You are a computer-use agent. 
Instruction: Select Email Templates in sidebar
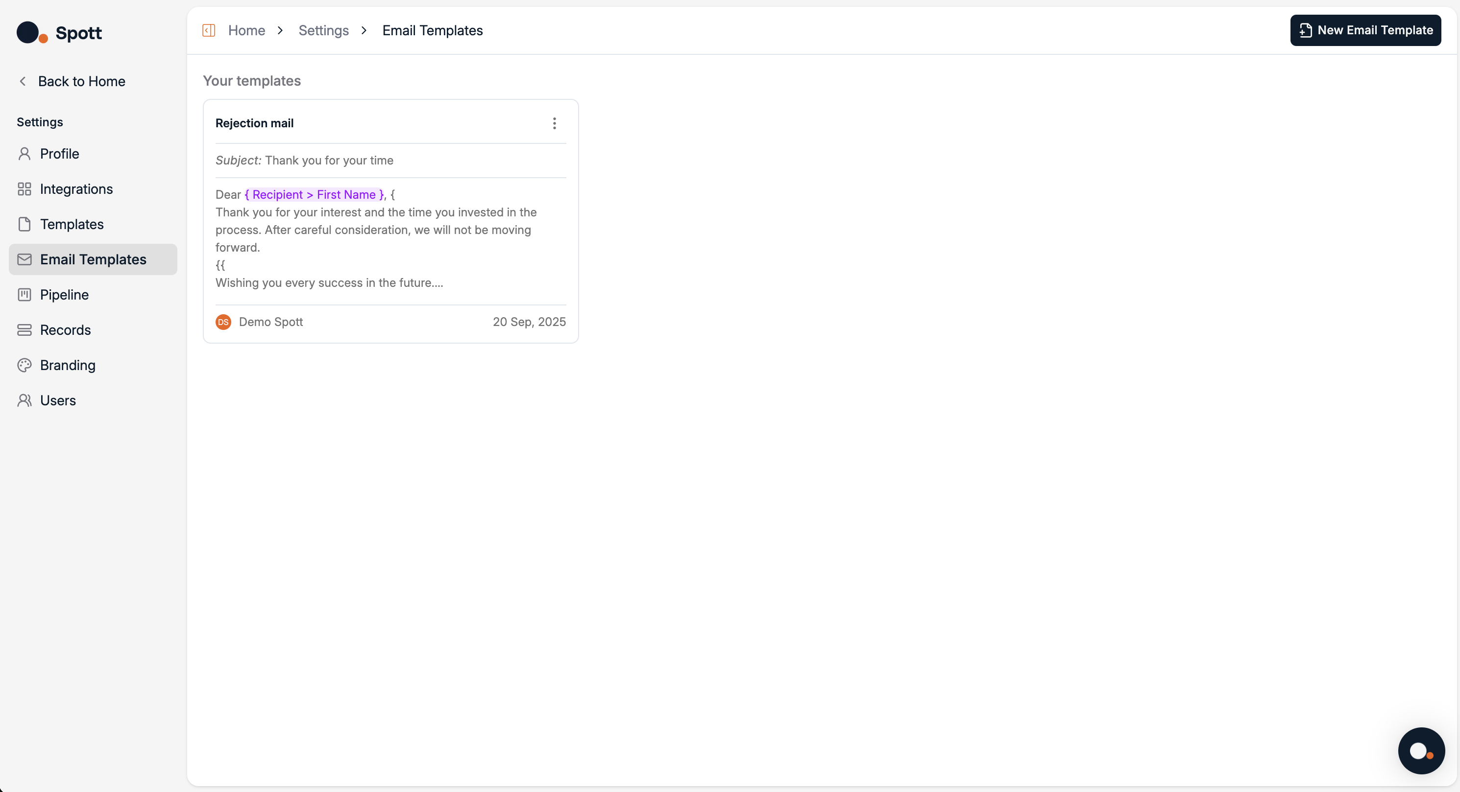click(x=93, y=260)
